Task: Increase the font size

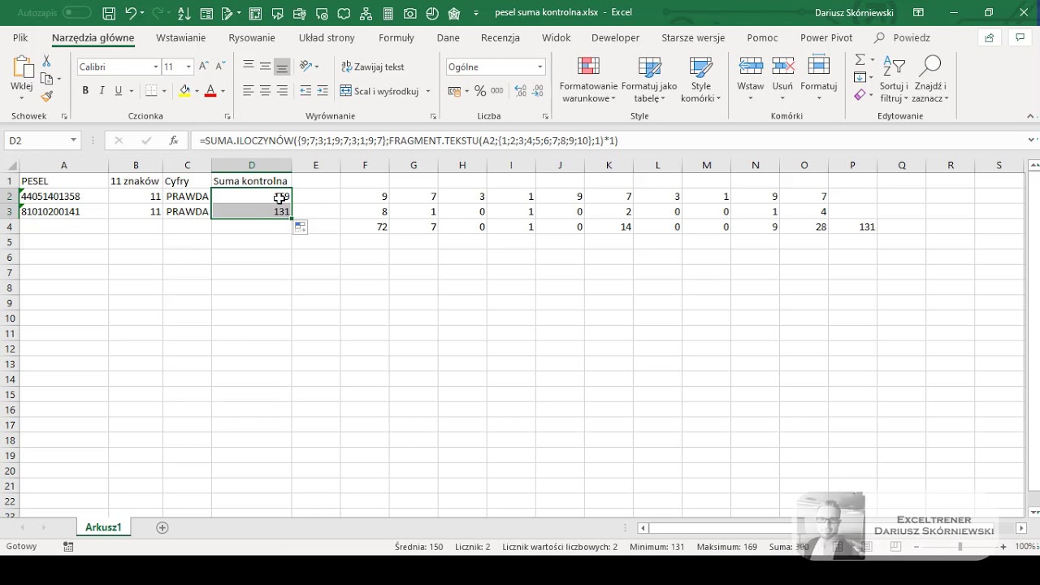Action: coord(204,67)
